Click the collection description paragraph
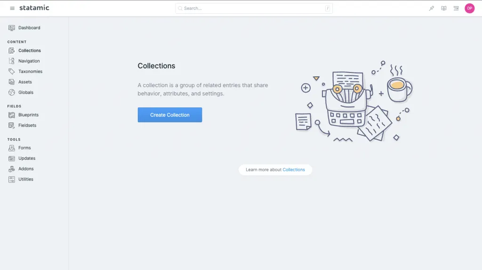Screen dimensions: 482x270 tap(203, 89)
